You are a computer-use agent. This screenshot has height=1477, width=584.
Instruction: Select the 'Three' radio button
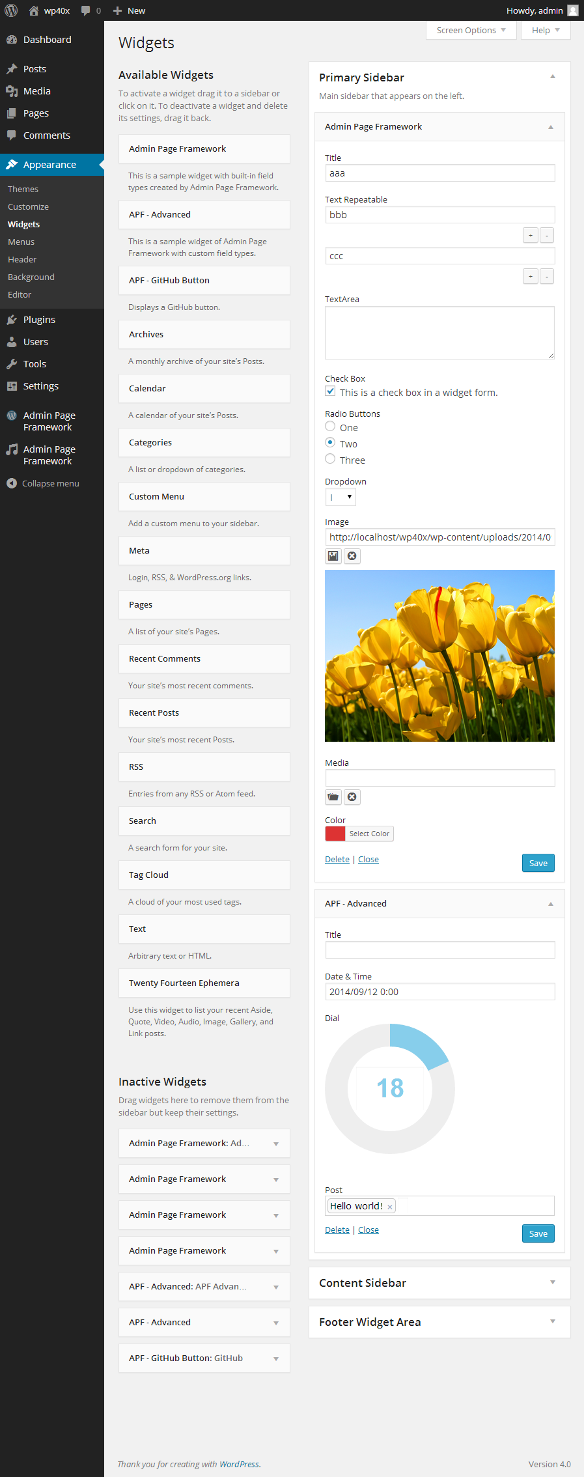[330, 459]
